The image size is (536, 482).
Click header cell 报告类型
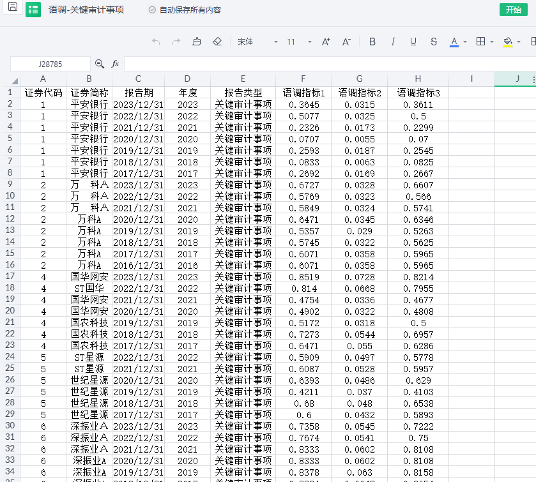(x=243, y=93)
